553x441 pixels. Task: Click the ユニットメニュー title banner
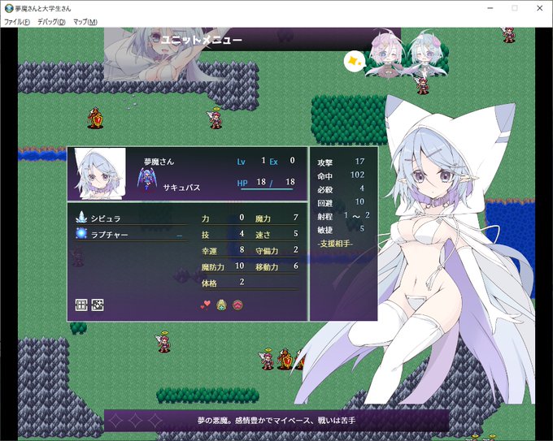(202, 40)
